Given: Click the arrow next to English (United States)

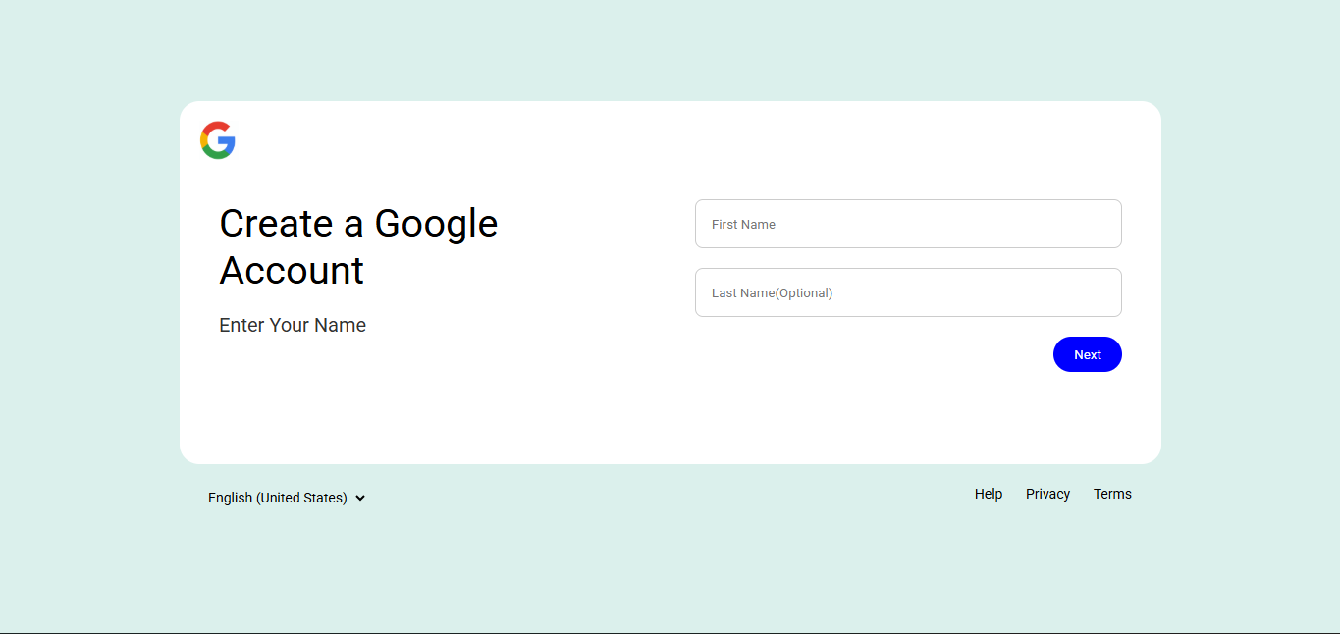Looking at the screenshot, I should pyautogui.click(x=361, y=498).
